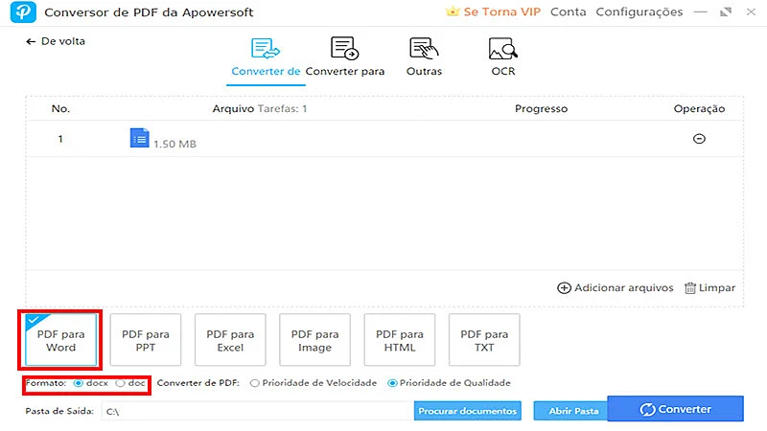Remove file number 1 with the minus icon

[699, 139]
